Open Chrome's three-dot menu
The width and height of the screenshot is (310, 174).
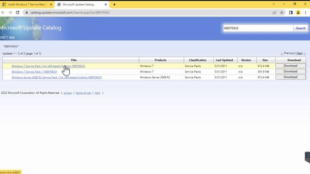(x=306, y=13)
